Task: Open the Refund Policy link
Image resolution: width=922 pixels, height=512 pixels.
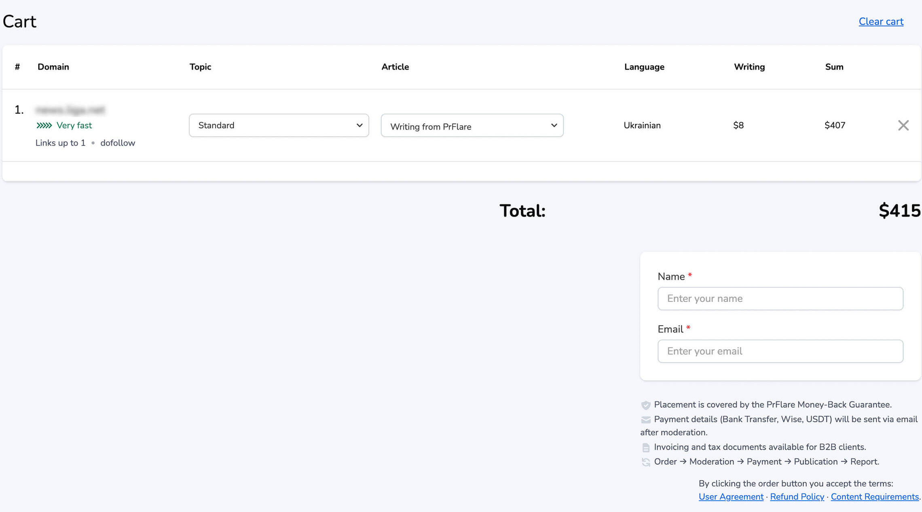Action: [x=797, y=497]
